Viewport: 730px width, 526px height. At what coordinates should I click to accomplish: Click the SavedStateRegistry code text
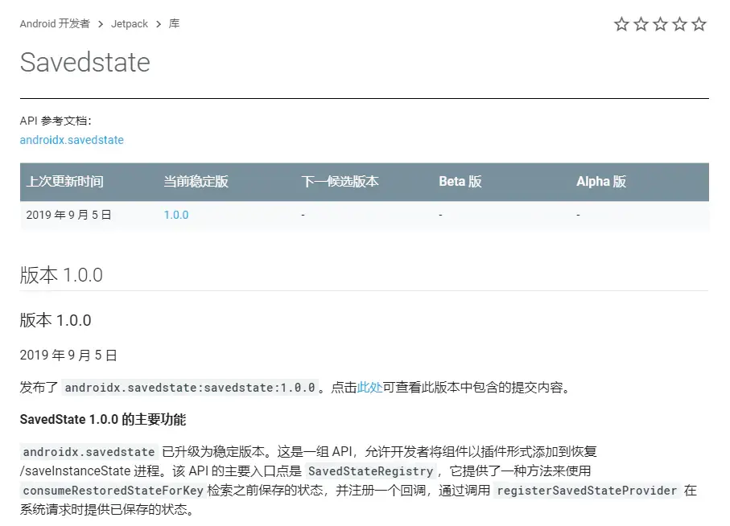pos(370,471)
